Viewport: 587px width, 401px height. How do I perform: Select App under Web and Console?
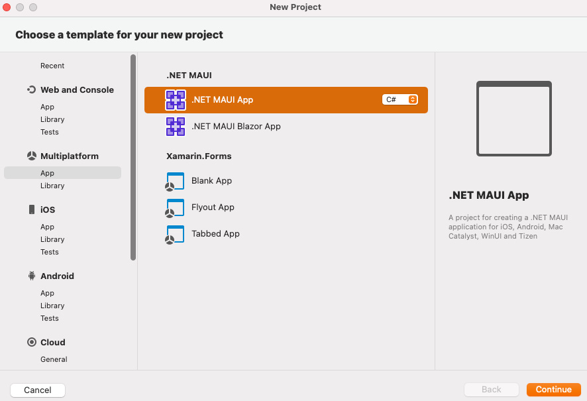[x=47, y=107]
